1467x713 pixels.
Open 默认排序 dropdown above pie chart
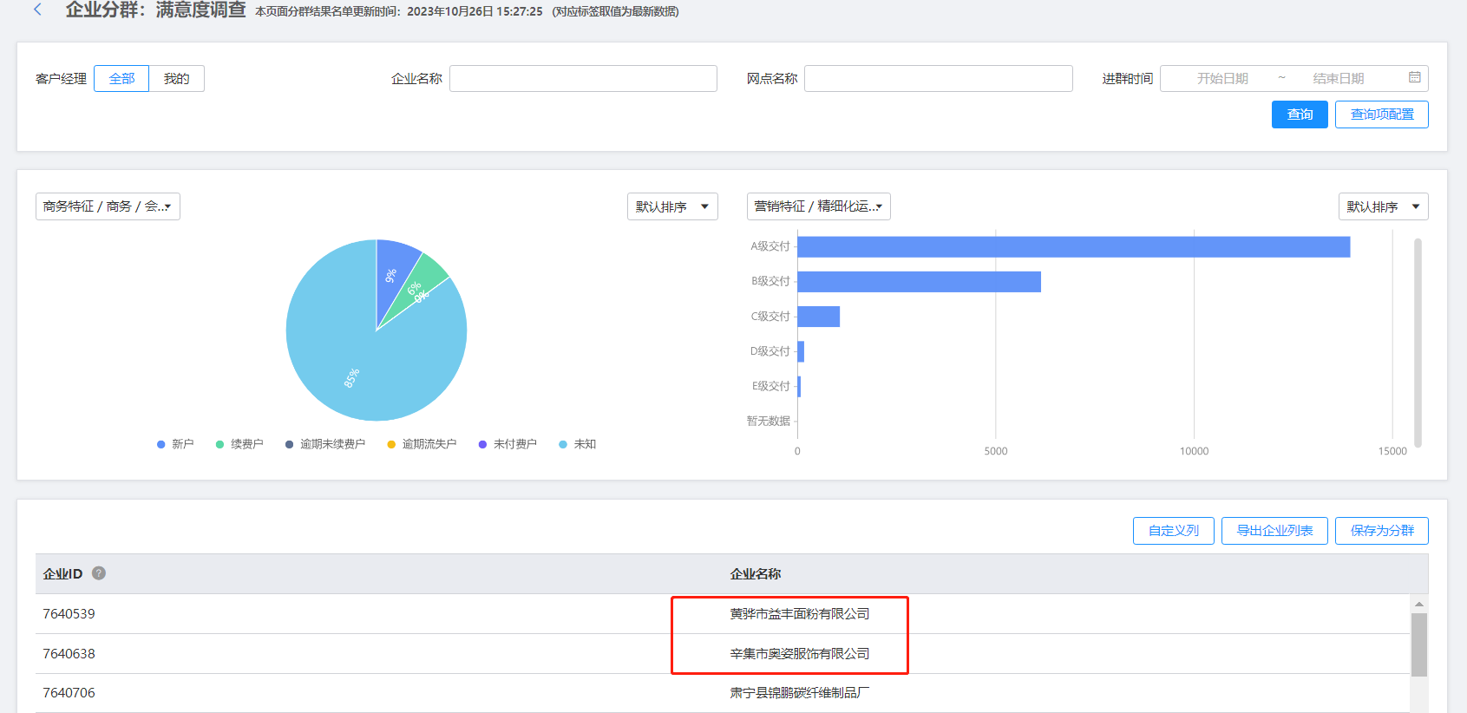pos(672,206)
